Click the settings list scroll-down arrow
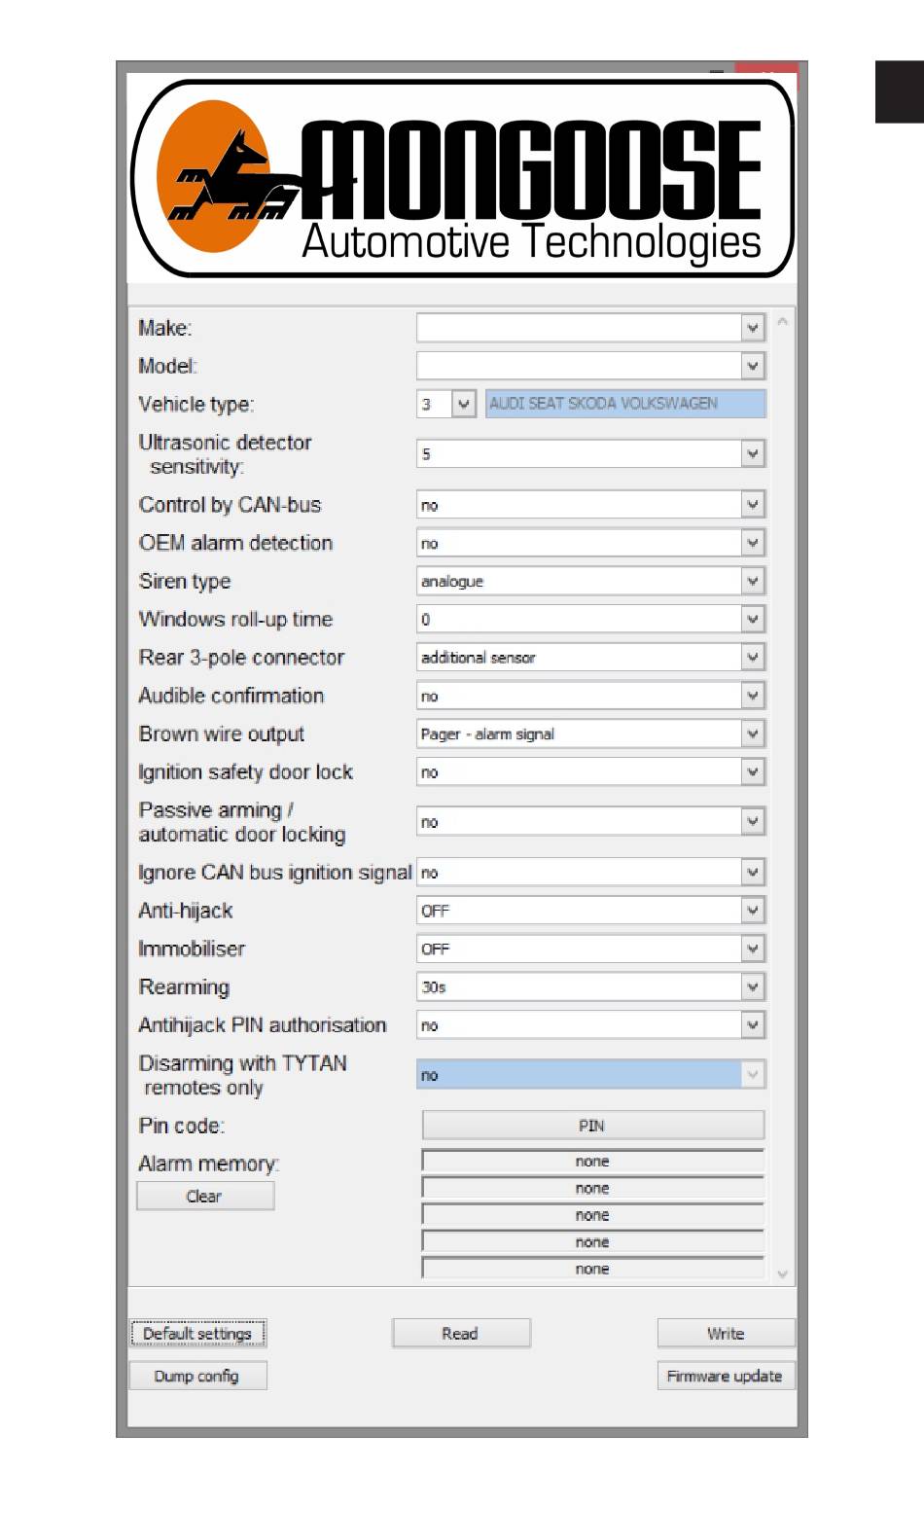The height and width of the screenshot is (1540, 924). click(782, 1274)
